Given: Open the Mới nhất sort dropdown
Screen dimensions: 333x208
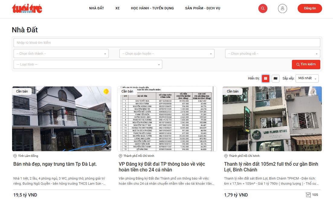Looking at the screenshot, I should pos(307,78).
